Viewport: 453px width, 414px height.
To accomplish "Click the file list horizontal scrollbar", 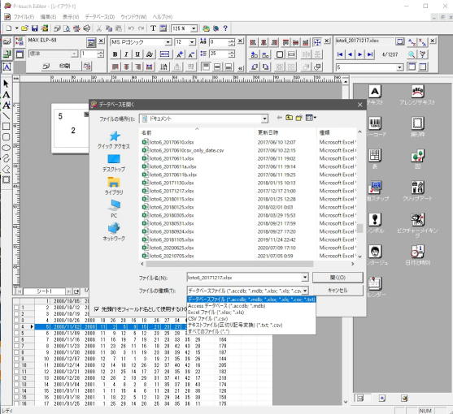I will (x=229, y=264).
